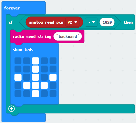Toggle fourth-column lit LED in fourth row
The height and width of the screenshot is (123, 136).
(x=44, y=85)
